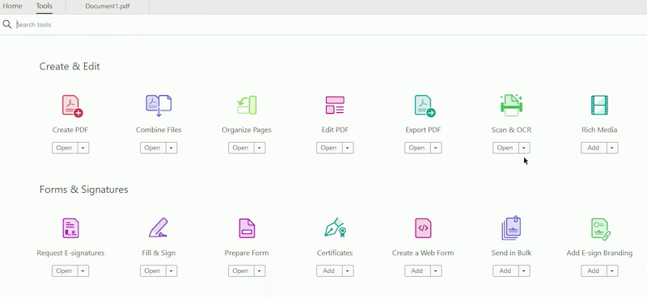The image size is (647, 297).
Task: Click Open under Export PDF
Action: pyautogui.click(x=417, y=148)
